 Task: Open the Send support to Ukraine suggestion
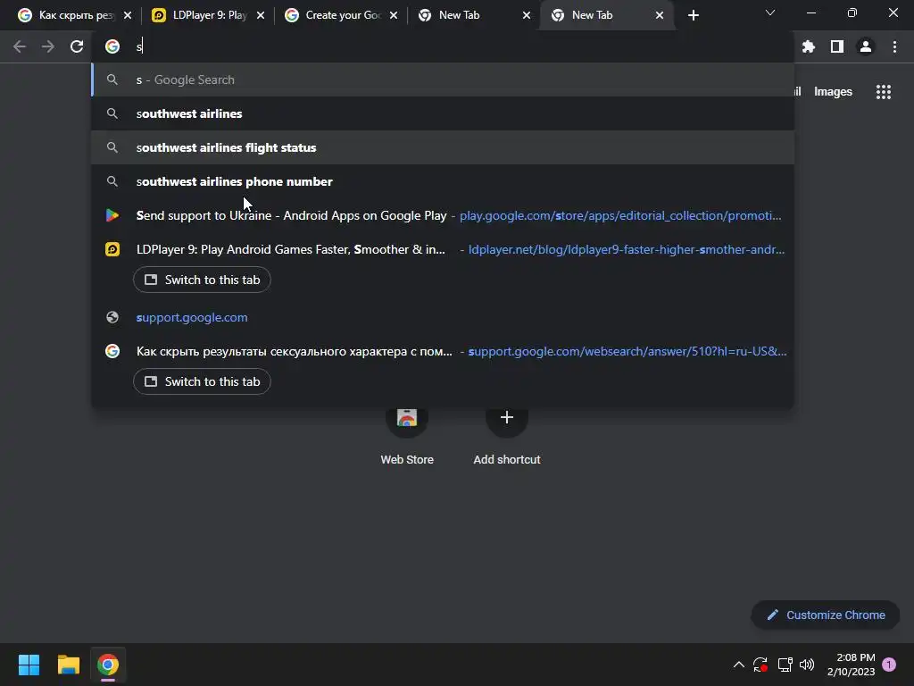click(443, 215)
